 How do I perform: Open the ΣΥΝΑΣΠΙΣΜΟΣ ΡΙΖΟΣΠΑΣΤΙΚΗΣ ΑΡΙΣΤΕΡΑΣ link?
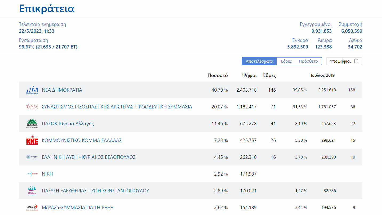pyautogui.click(x=117, y=107)
